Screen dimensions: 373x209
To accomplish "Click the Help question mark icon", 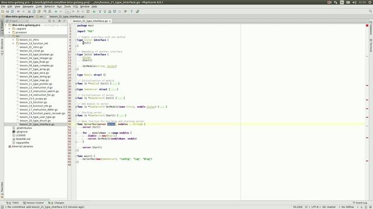I will [x=131, y=12].
